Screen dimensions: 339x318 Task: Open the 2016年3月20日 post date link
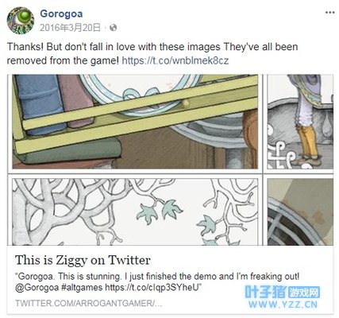(x=71, y=28)
